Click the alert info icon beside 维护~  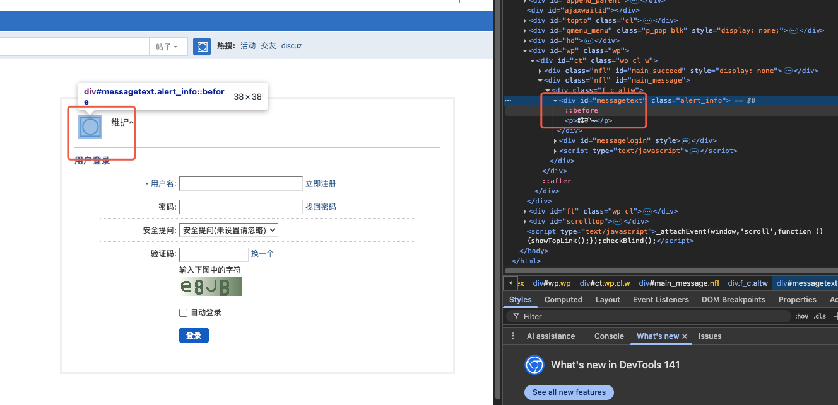click(90, 127)
